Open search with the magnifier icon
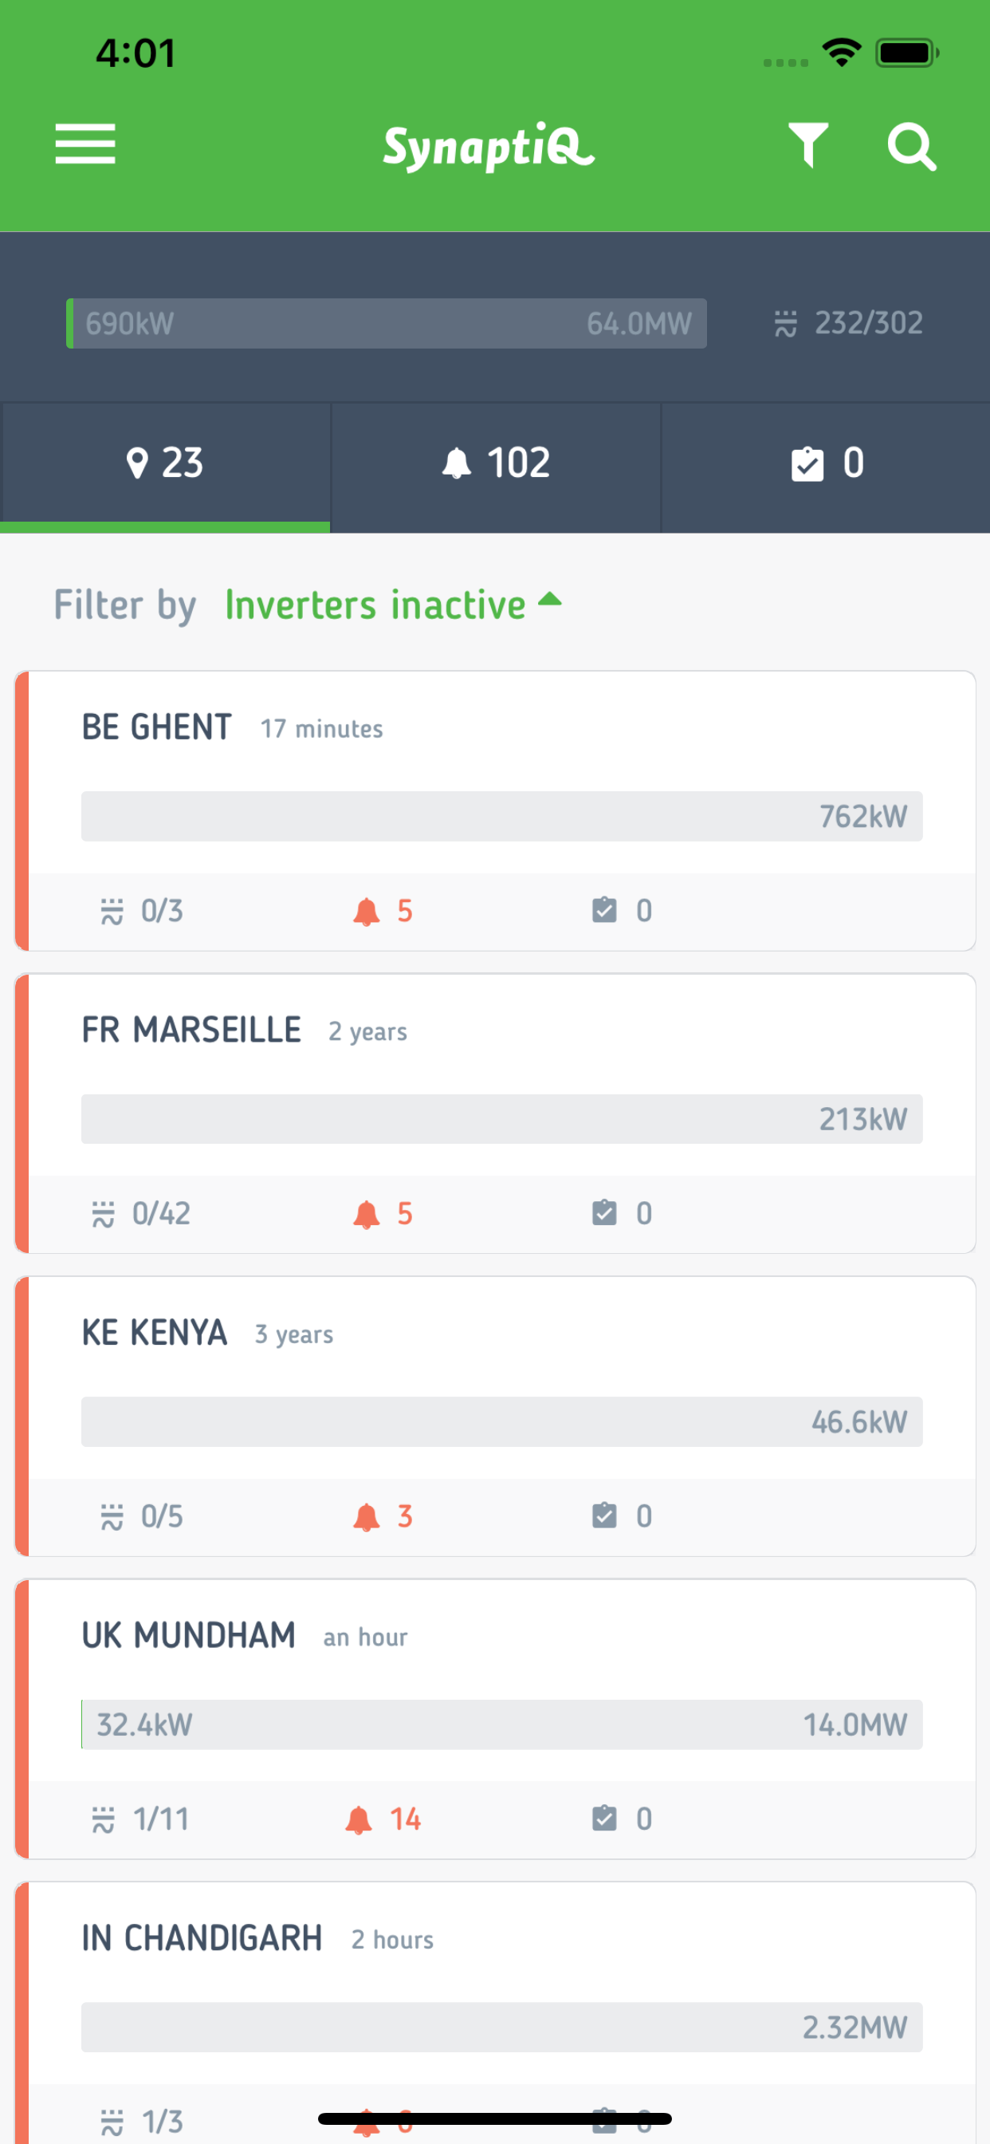990x2144 pixels. pyautogui.click(x=911, y=147)
